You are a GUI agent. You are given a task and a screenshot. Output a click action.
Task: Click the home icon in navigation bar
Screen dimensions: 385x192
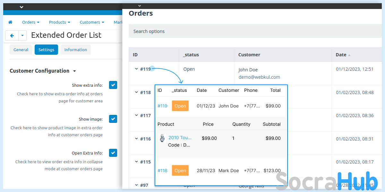click(10, 22)
